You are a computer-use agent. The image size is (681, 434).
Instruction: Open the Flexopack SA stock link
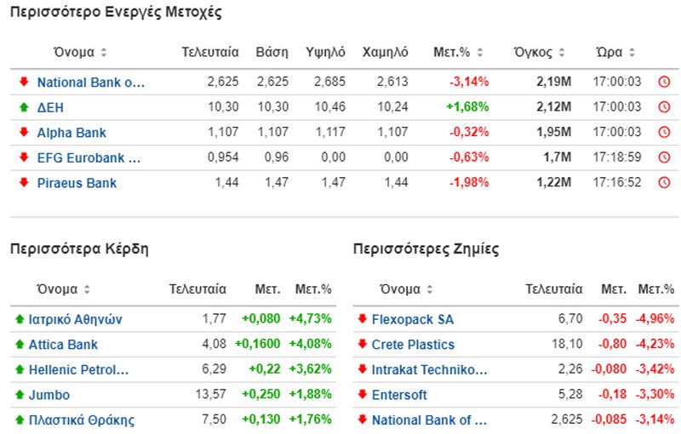[x=413, y=319]
